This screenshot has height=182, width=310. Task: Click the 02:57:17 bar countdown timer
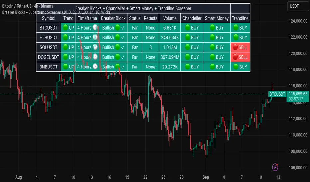[x=296, y=99]
